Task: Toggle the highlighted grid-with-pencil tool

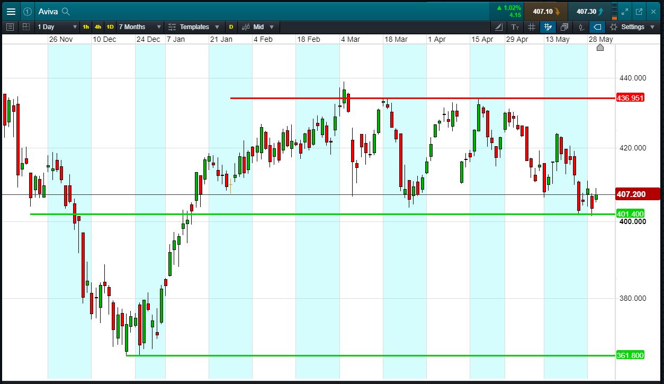Action: coord(548,26)
